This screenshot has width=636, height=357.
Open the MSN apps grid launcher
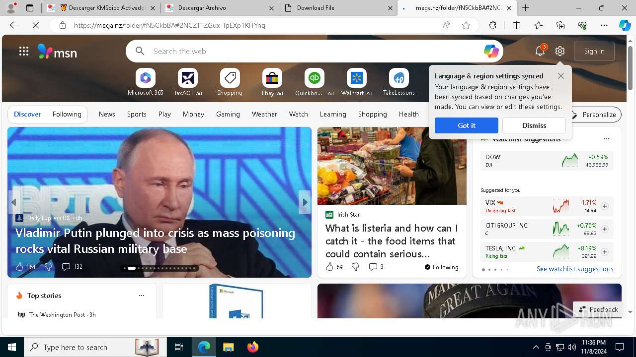(24, 51)
